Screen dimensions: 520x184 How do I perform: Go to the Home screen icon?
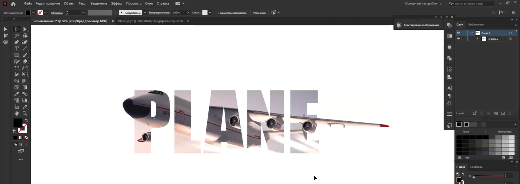click(13, 4)
